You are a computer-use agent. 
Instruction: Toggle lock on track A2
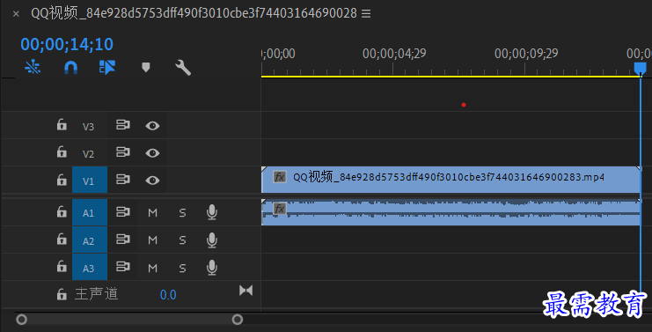pyautogui.click(x=62, y=240)
